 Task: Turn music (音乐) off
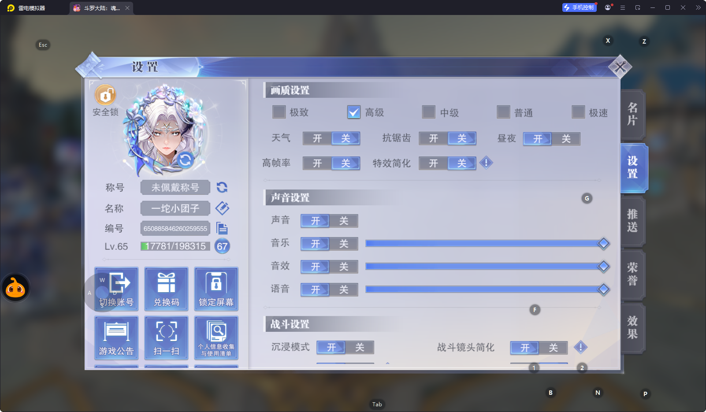pyautogui.click(x=344, y=244)
